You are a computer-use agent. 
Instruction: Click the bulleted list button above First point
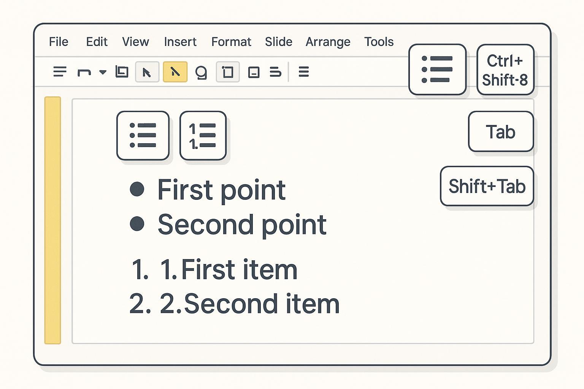pos(143,136)
